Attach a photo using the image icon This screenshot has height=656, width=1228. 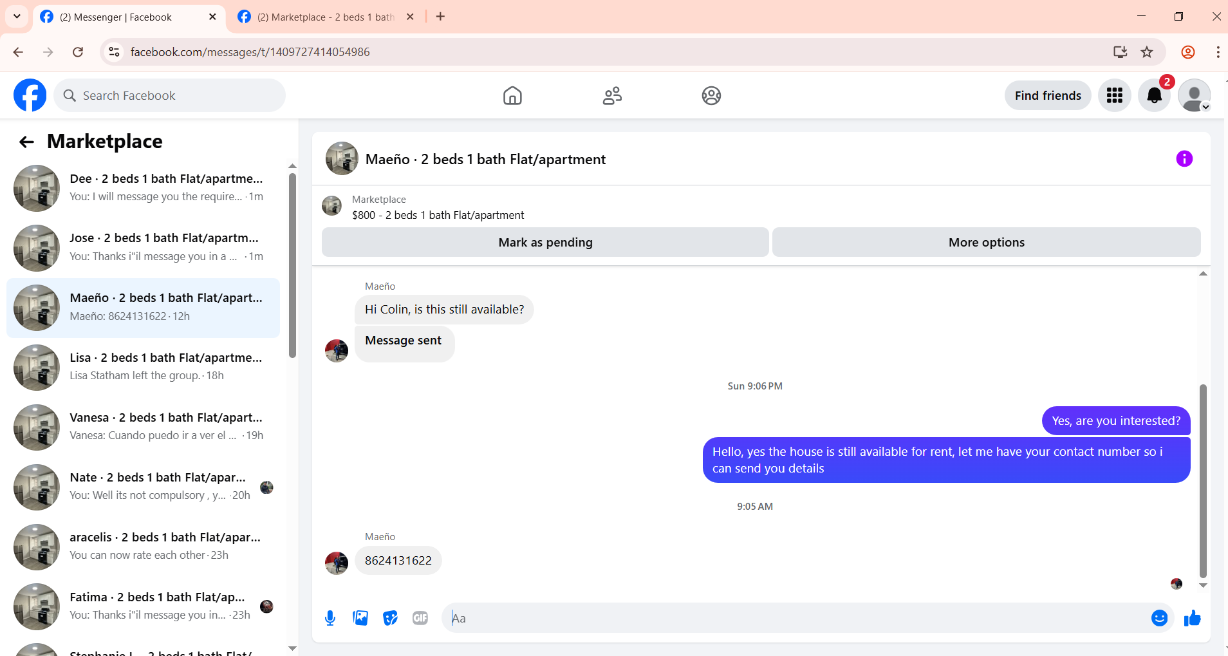360,618
